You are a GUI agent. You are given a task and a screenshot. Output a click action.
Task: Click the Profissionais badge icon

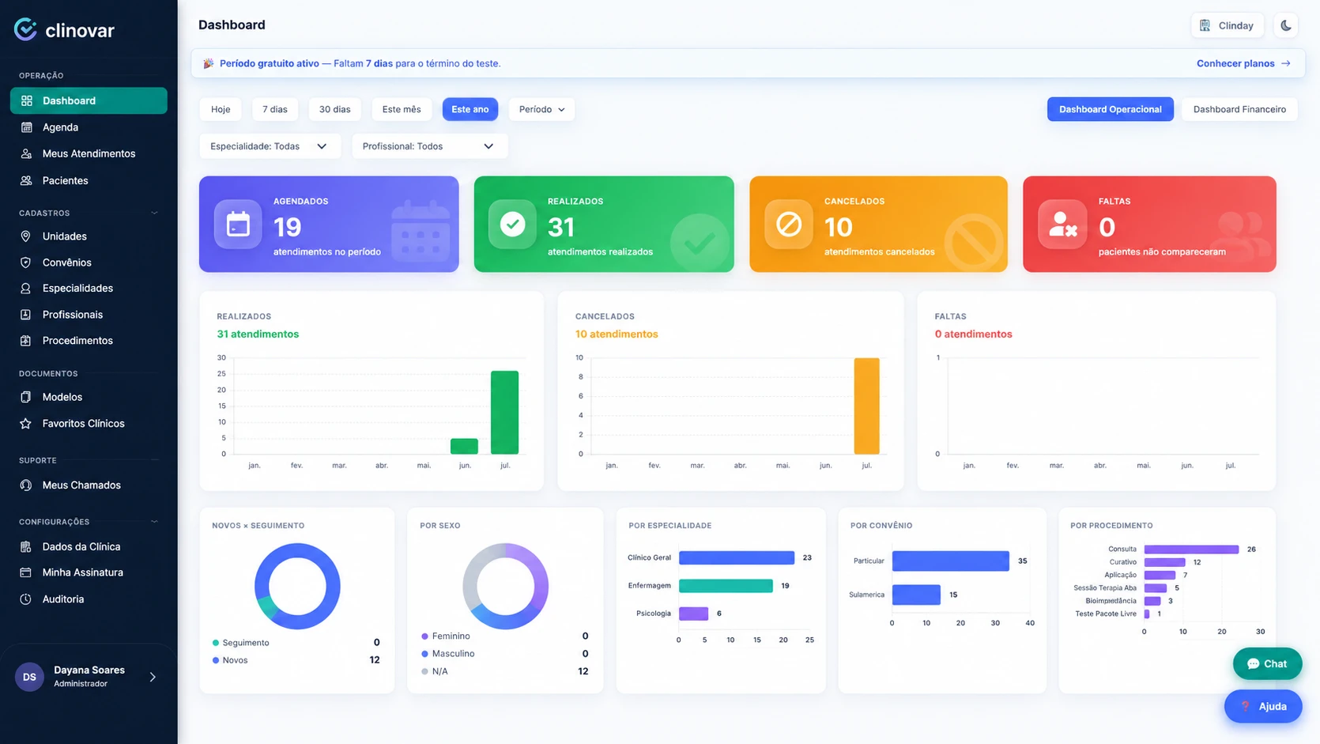[25, 315]
